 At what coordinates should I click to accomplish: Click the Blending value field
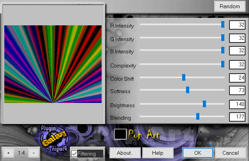(x=237, y=117)
